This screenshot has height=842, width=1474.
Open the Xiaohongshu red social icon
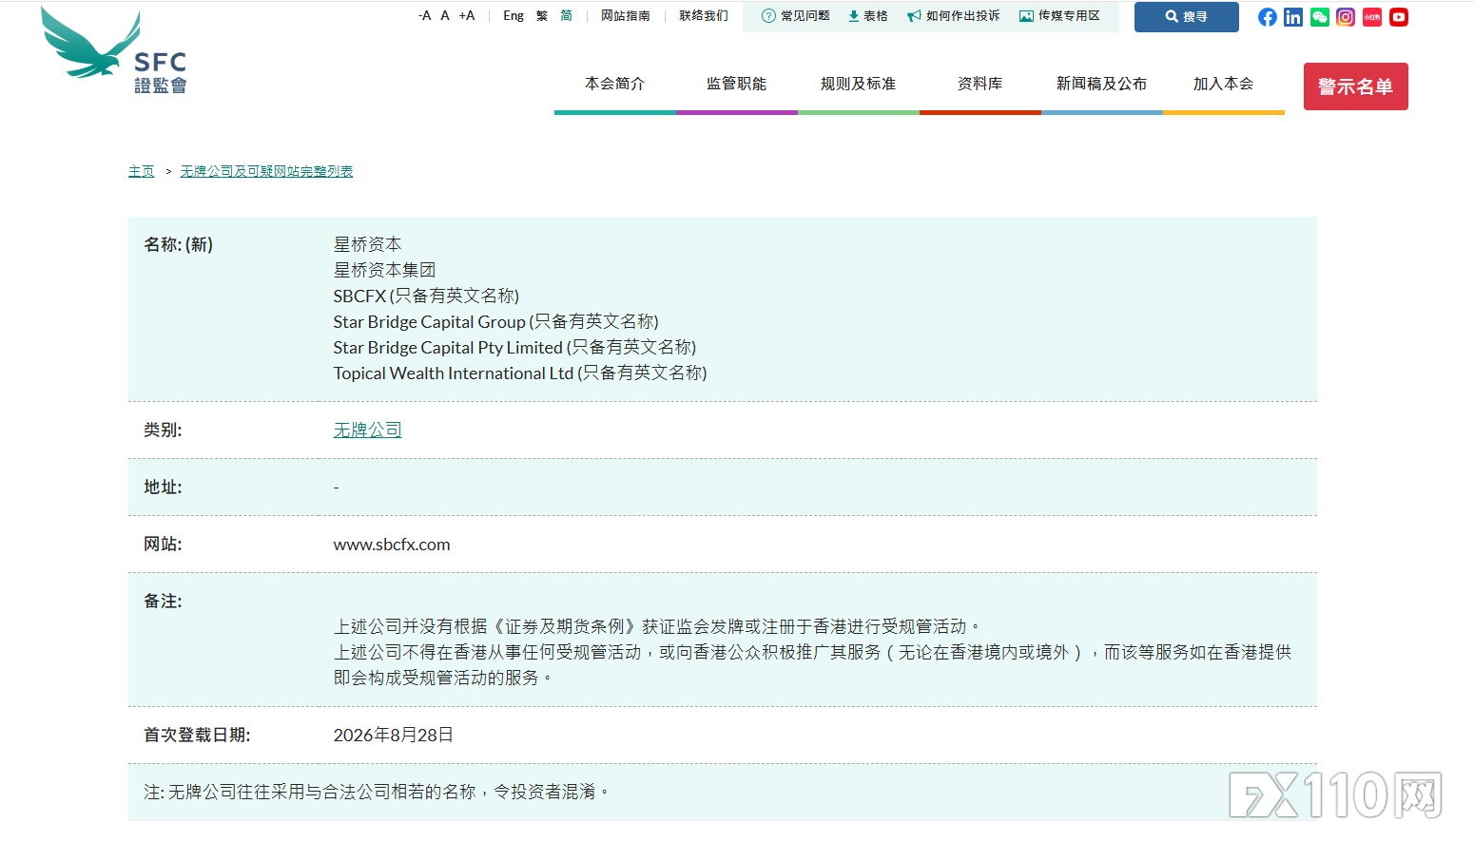coord(1372,17)
